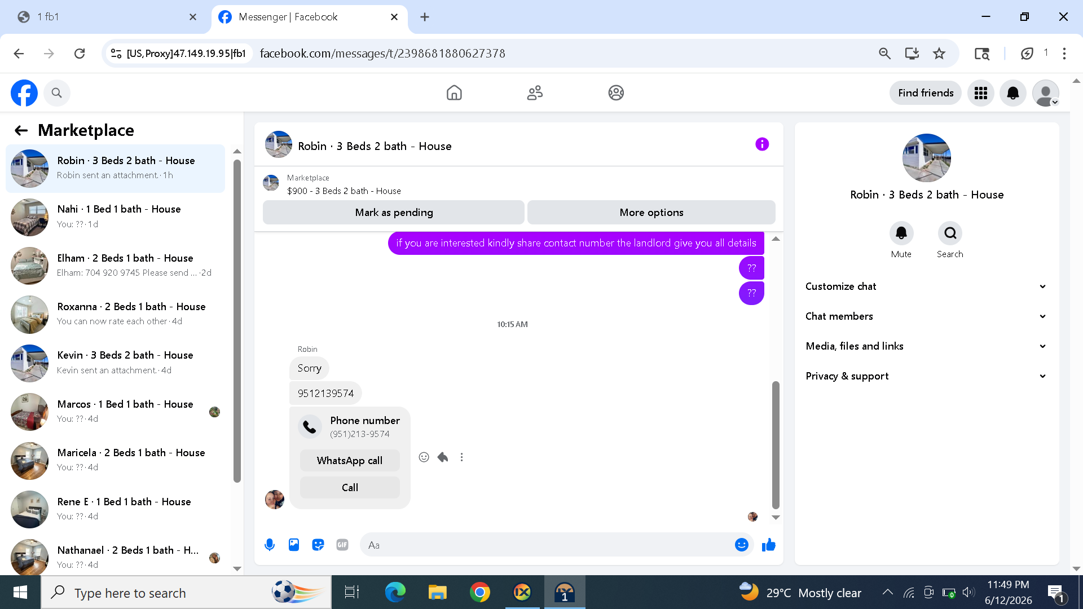Click the Windows taskbar search box
This screenshot has height=609, width=1083.
click(x=186, y=593)
